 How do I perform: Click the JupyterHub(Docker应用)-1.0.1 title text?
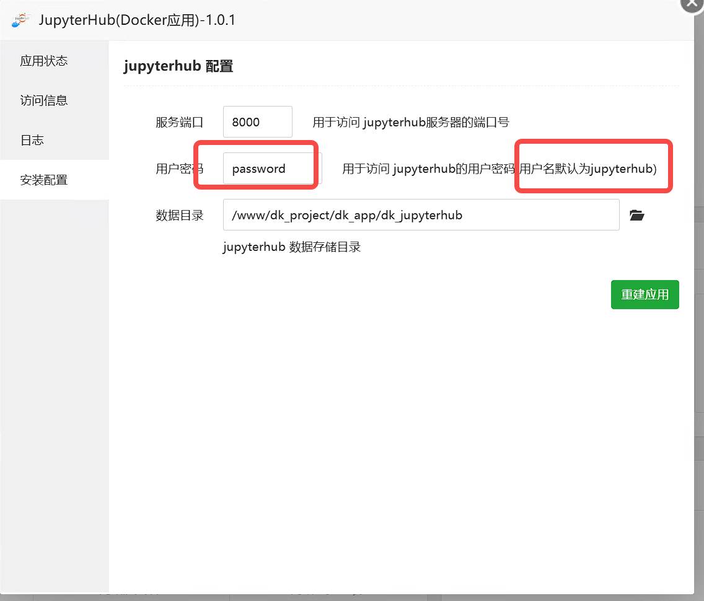(x=137, y=20)
